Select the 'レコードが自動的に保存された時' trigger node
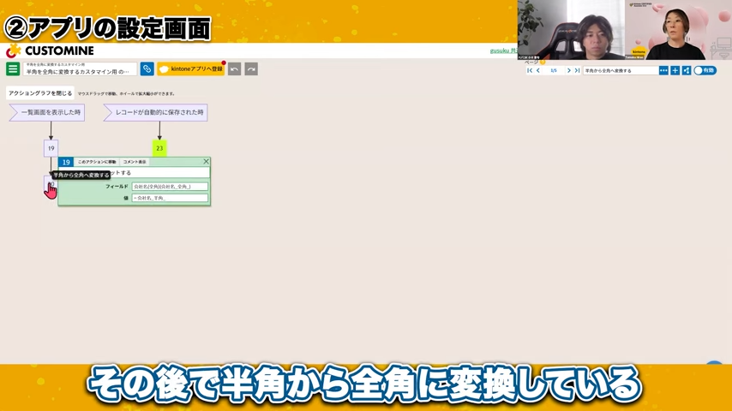The width and height of the screenshot is (732, 411). 155,112
